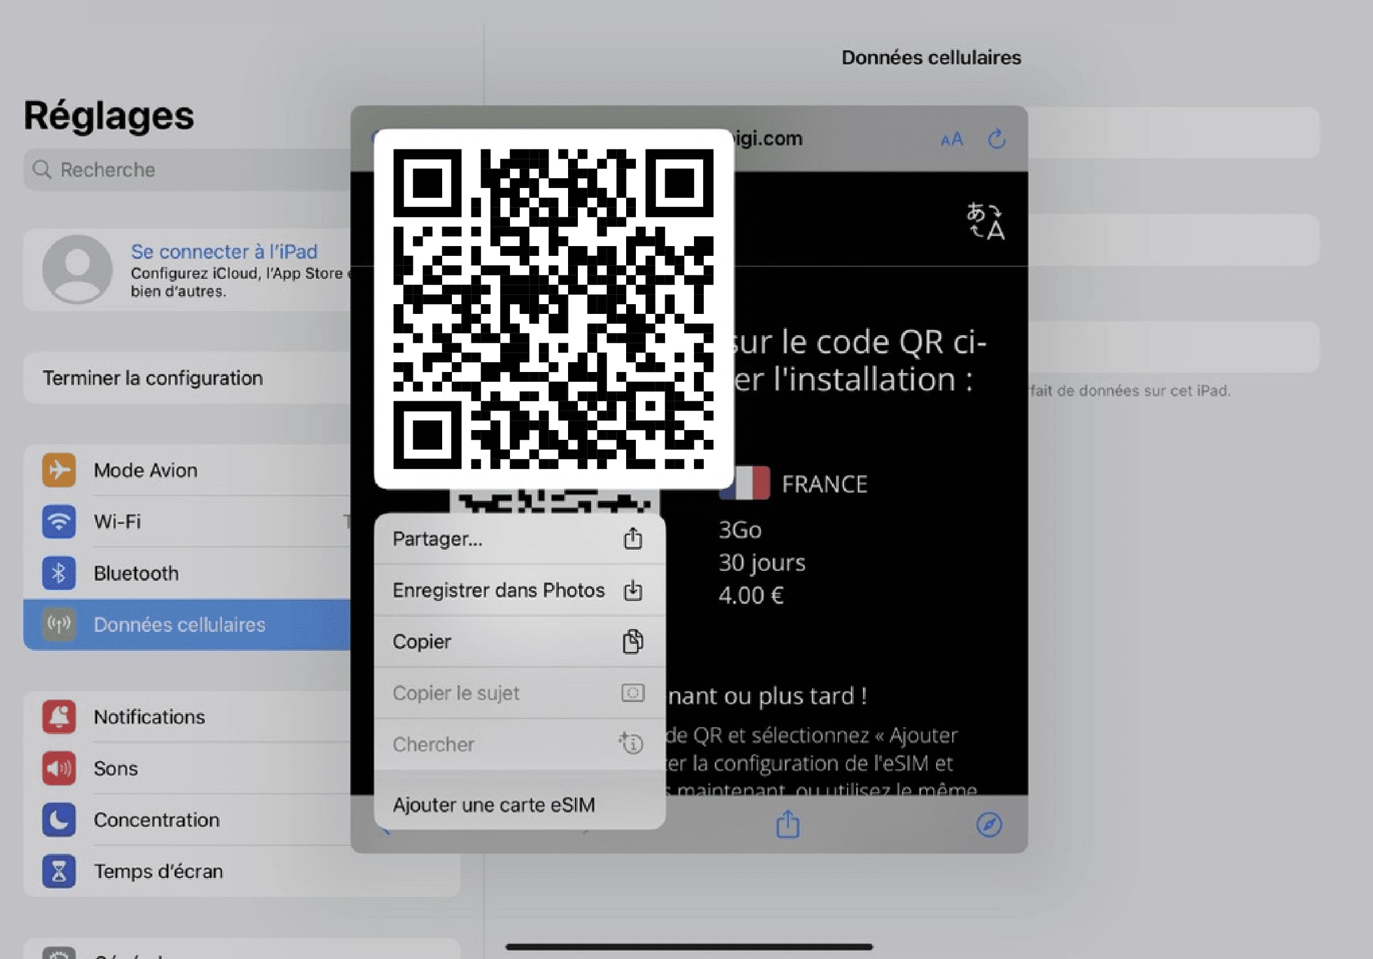
Task: Open Sons settings icon
Action: coord(59,768)
